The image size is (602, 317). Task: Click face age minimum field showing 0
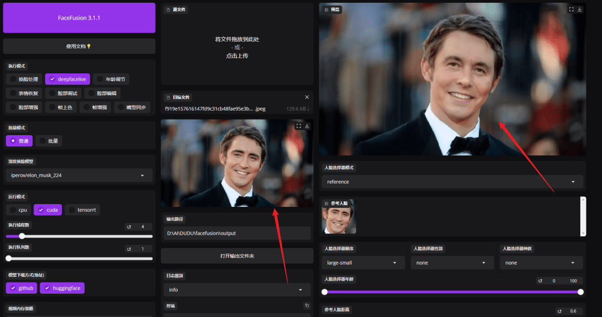click(x=554, y=281)
